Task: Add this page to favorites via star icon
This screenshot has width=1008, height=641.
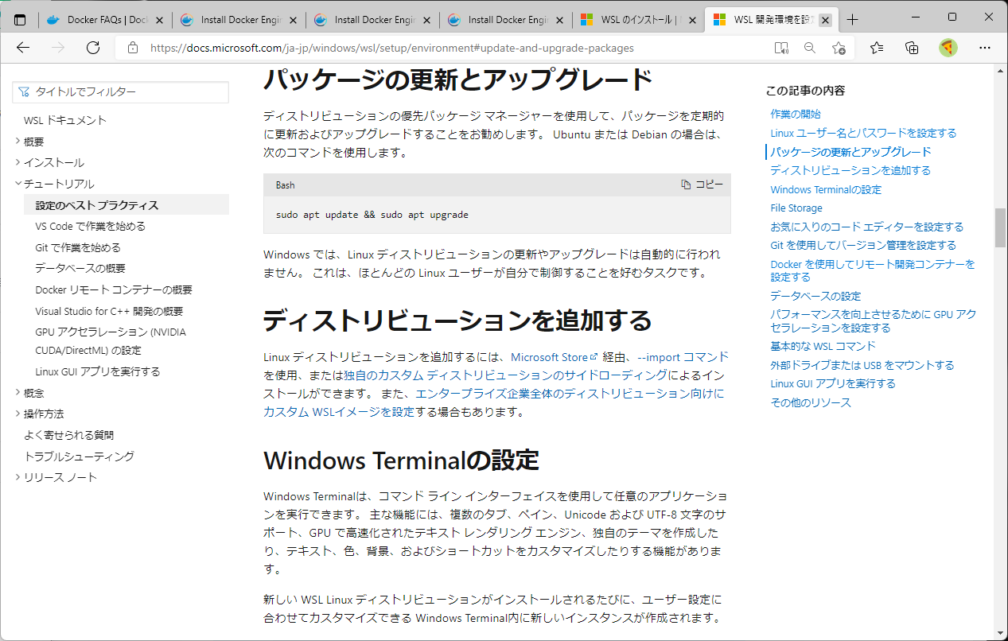Action: point(839,48)
